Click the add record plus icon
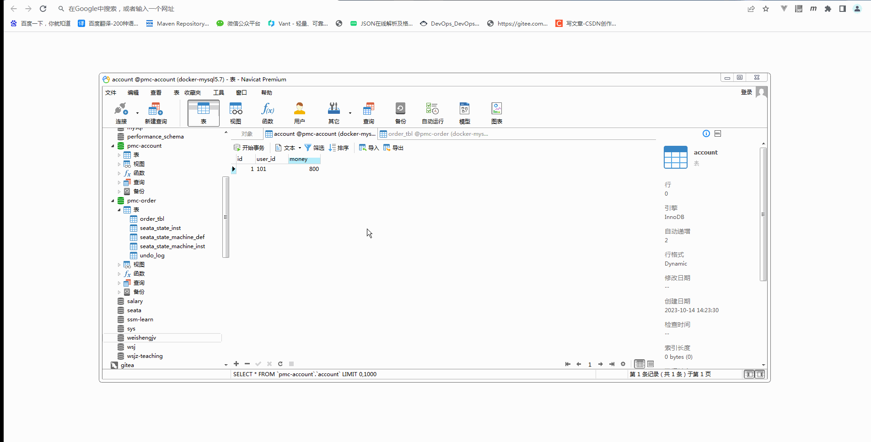The width and height of the screenshot is (871, 442). pos(236,364)
